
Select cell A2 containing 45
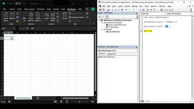[x=8, y=38]
